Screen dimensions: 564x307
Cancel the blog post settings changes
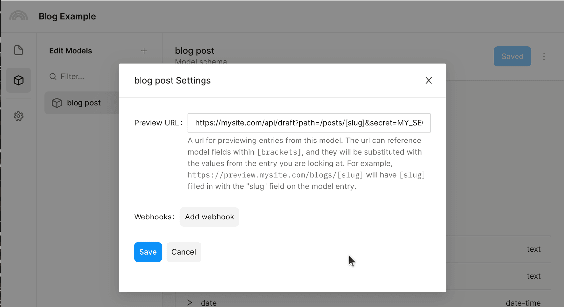(183, 252)
